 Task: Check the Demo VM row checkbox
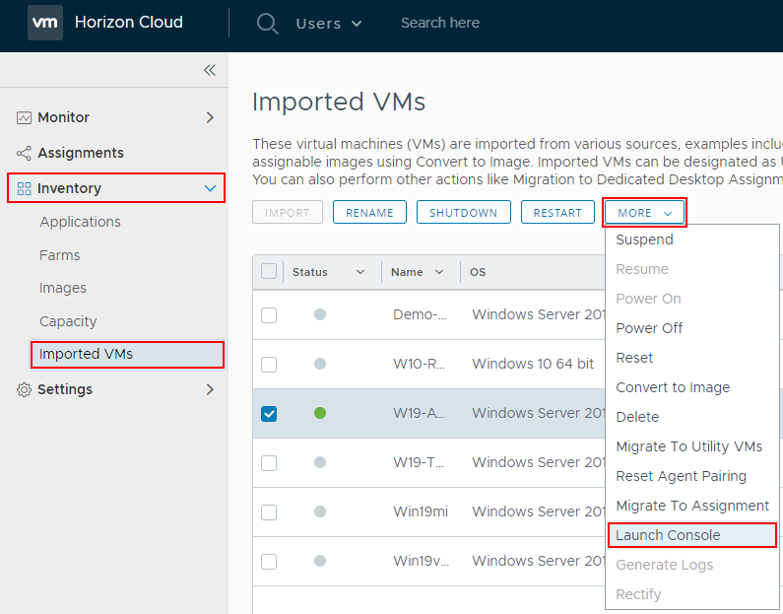[269, 315]
